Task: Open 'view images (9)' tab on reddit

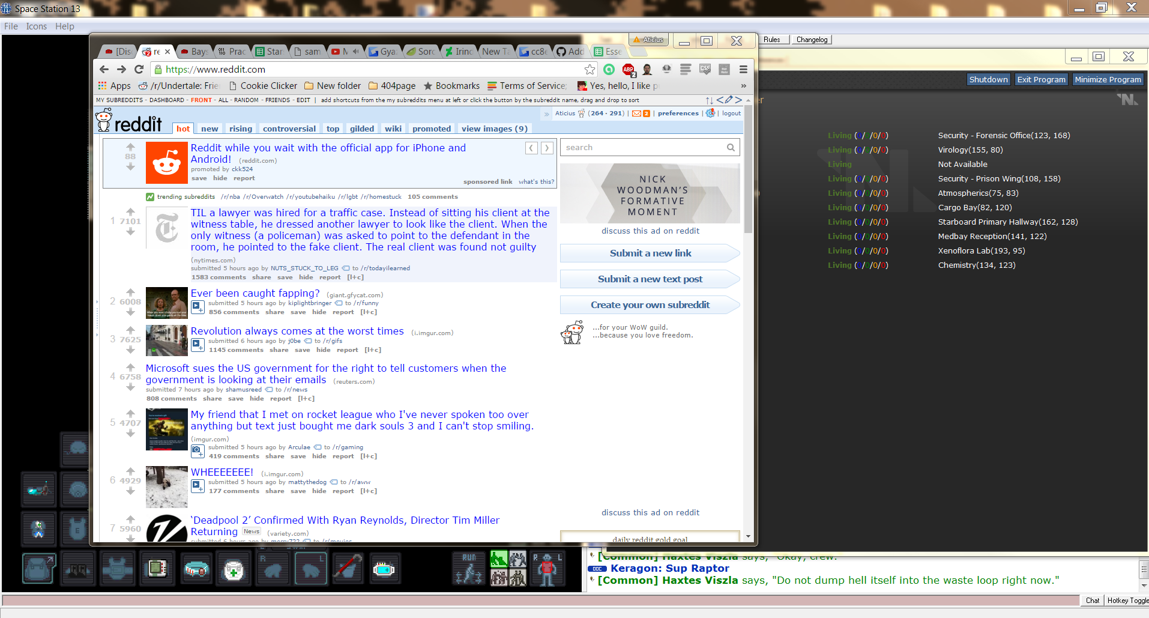Action: click(x=494, y=129)
